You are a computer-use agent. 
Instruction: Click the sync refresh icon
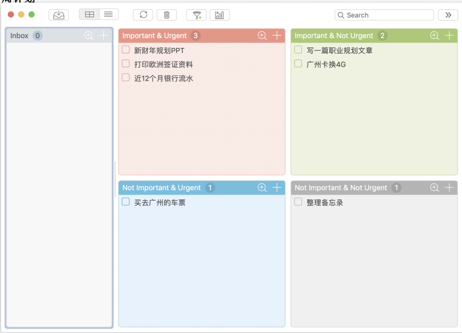pos(143,15)
